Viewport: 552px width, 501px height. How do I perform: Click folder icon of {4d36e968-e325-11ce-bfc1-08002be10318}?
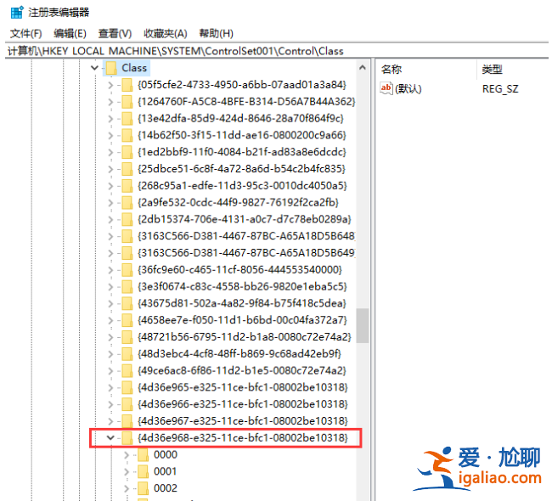click(x=127, y=438)
